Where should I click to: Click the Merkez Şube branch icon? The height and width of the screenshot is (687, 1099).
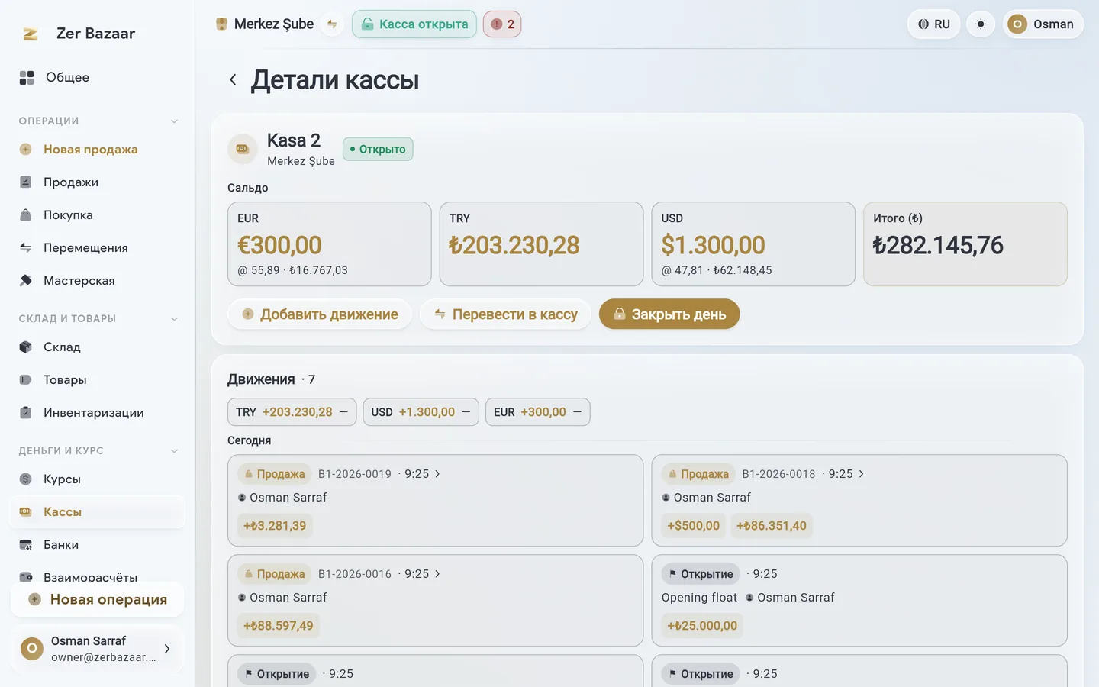point(221,24)
